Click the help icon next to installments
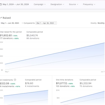105x105 pixels. (15, 80)
